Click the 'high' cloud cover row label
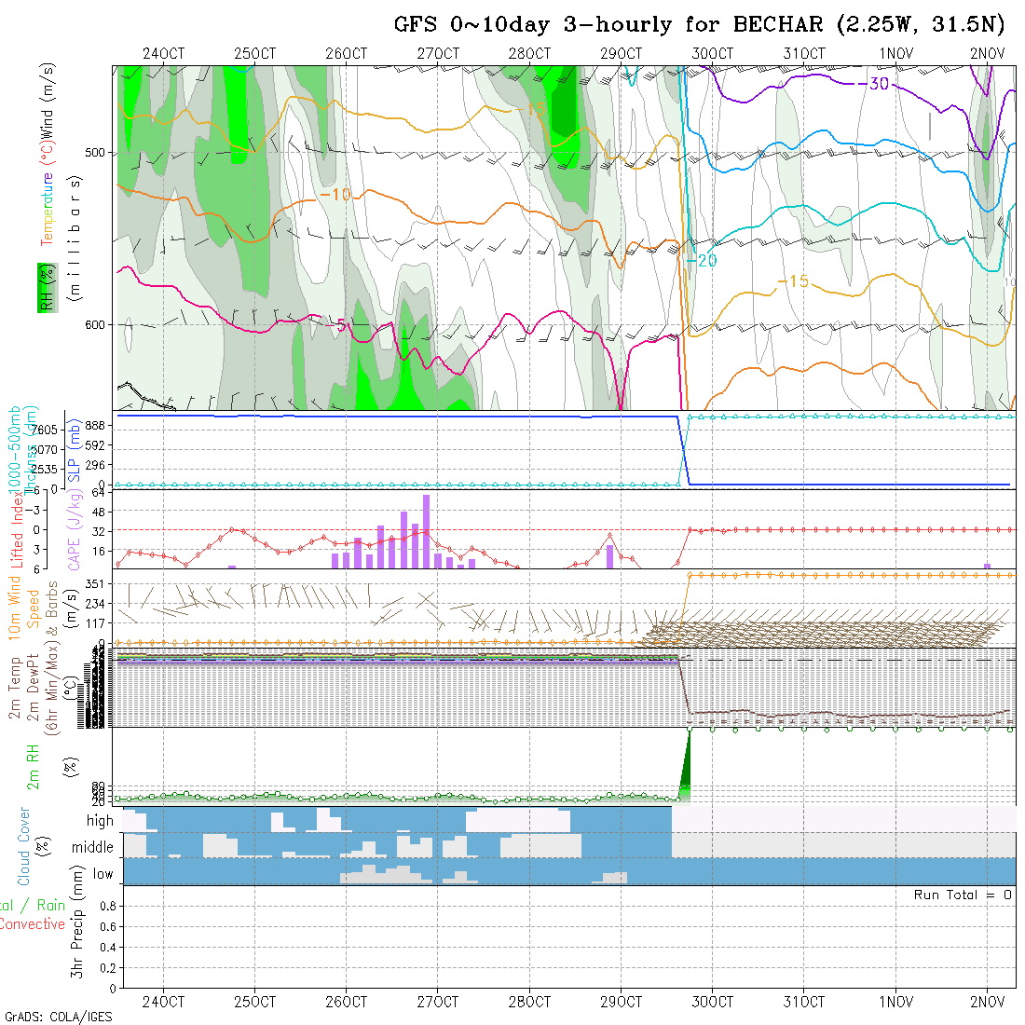This screenshot has width=1025, height=1025. 100,821
